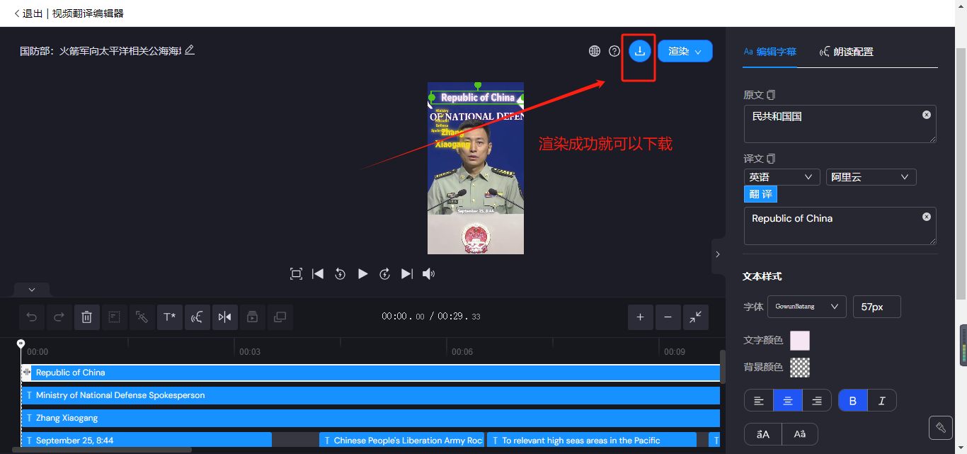Clear the original text 民共和国 field

click(x=927, y=115)
